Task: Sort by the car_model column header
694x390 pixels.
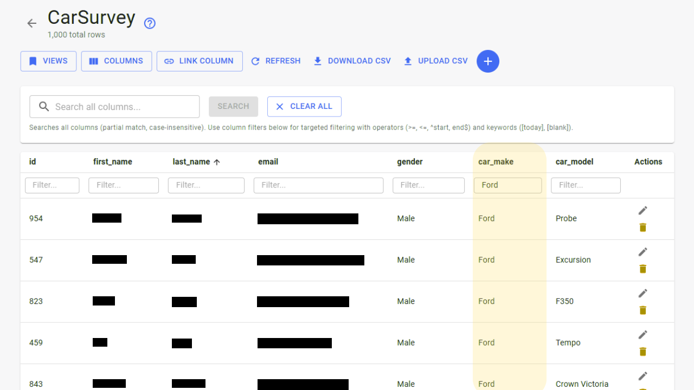Action: (x=575, y=162)
